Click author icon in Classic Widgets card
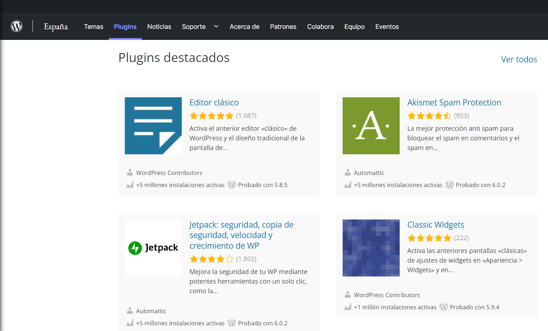 (x=348, y=295)
